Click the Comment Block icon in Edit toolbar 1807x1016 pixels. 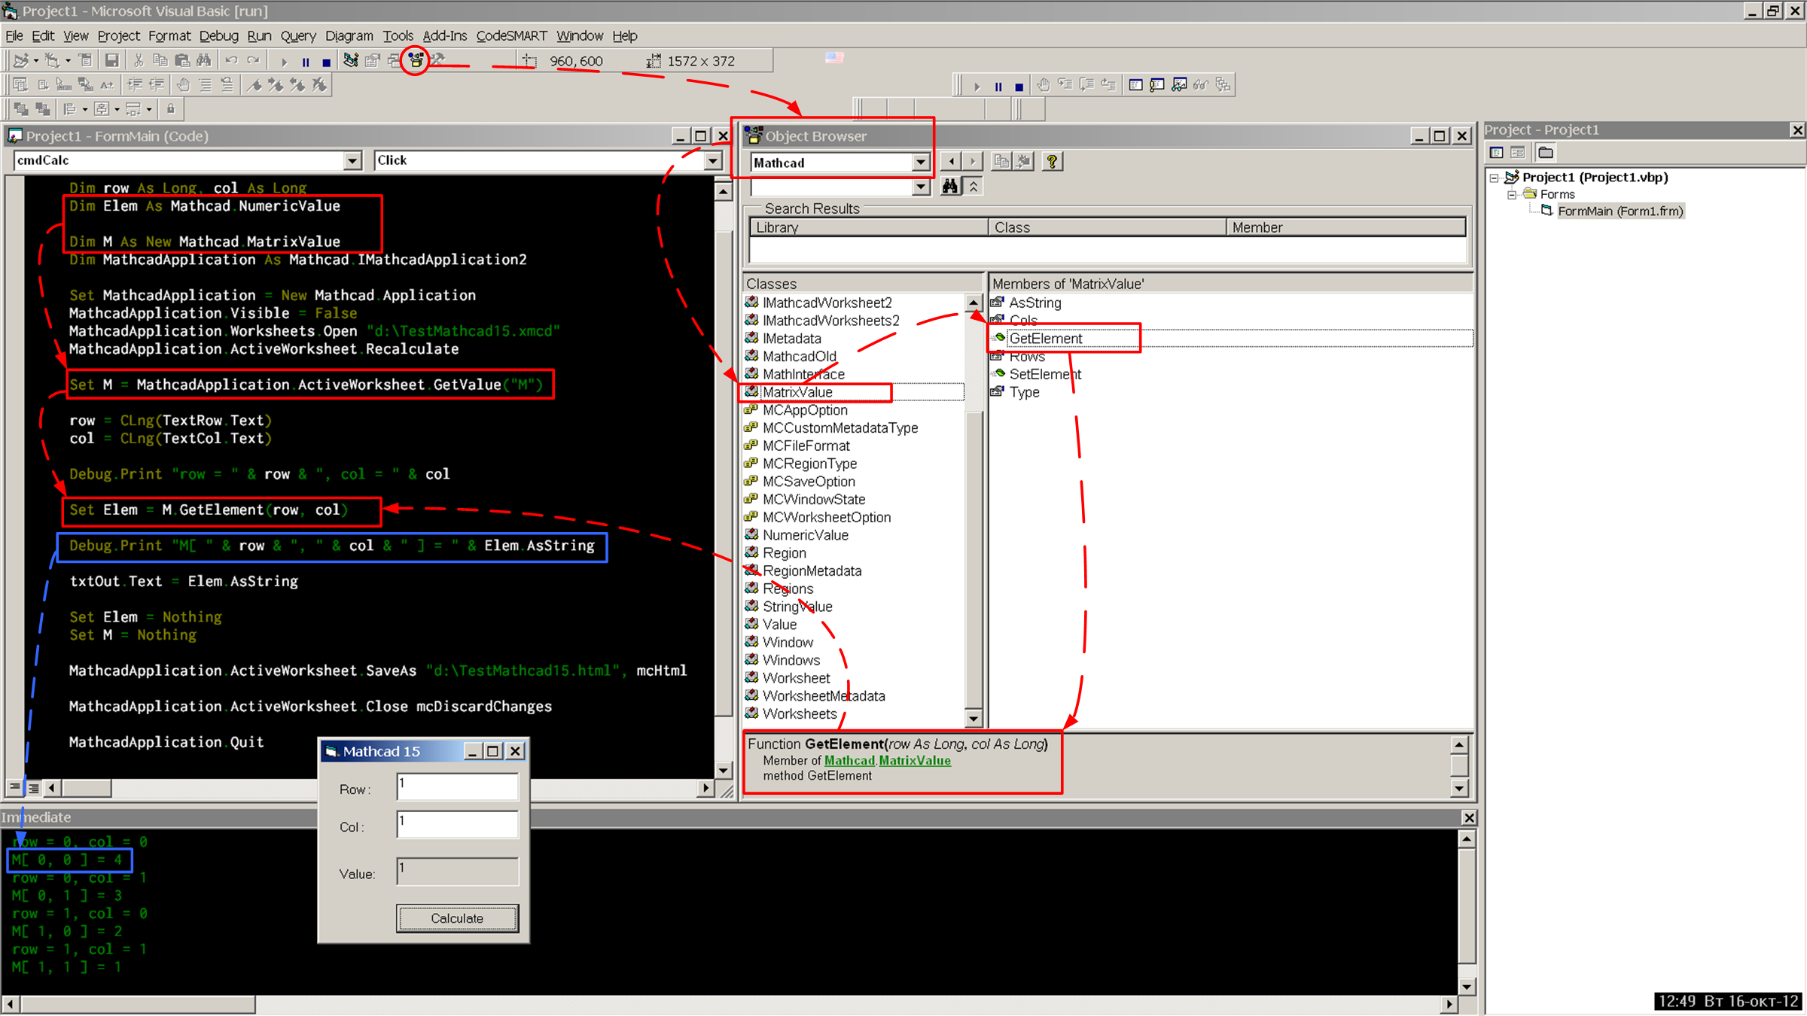tap(205, 85)
